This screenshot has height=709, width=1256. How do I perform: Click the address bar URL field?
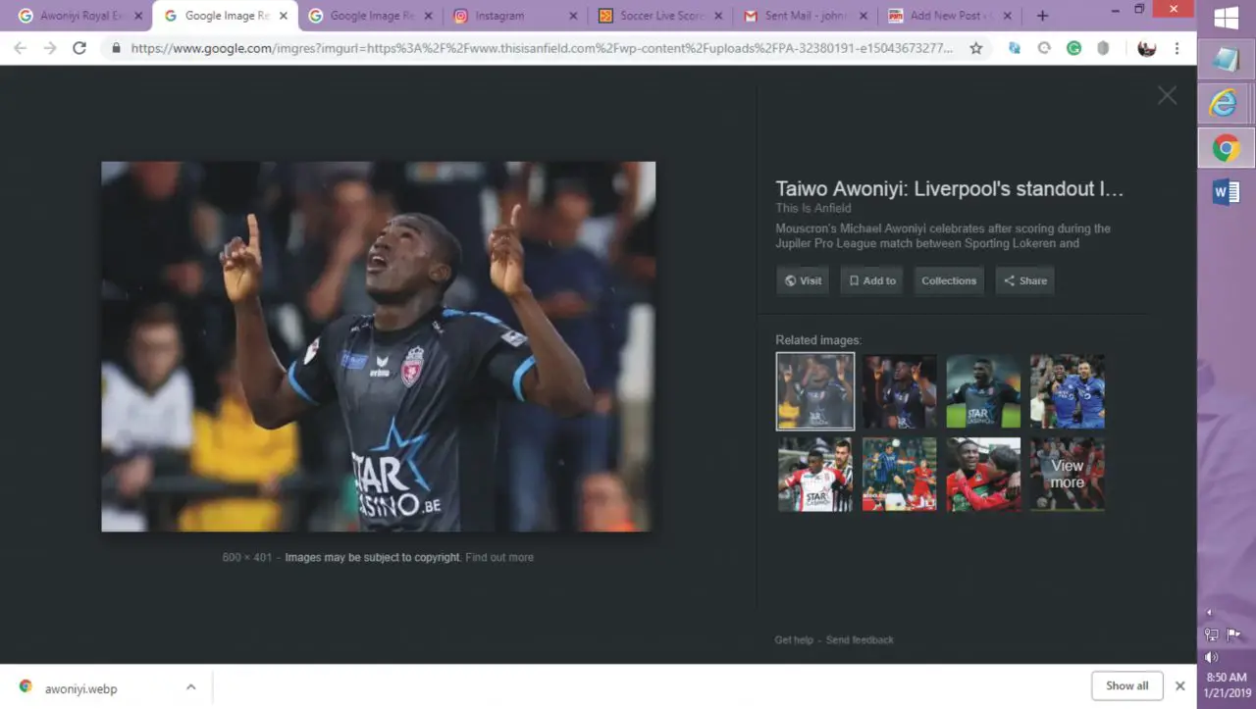tap(540, 48)
